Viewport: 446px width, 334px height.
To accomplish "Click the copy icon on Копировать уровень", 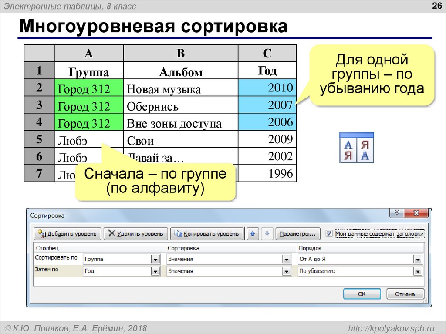I will click(x=178, y=233).
